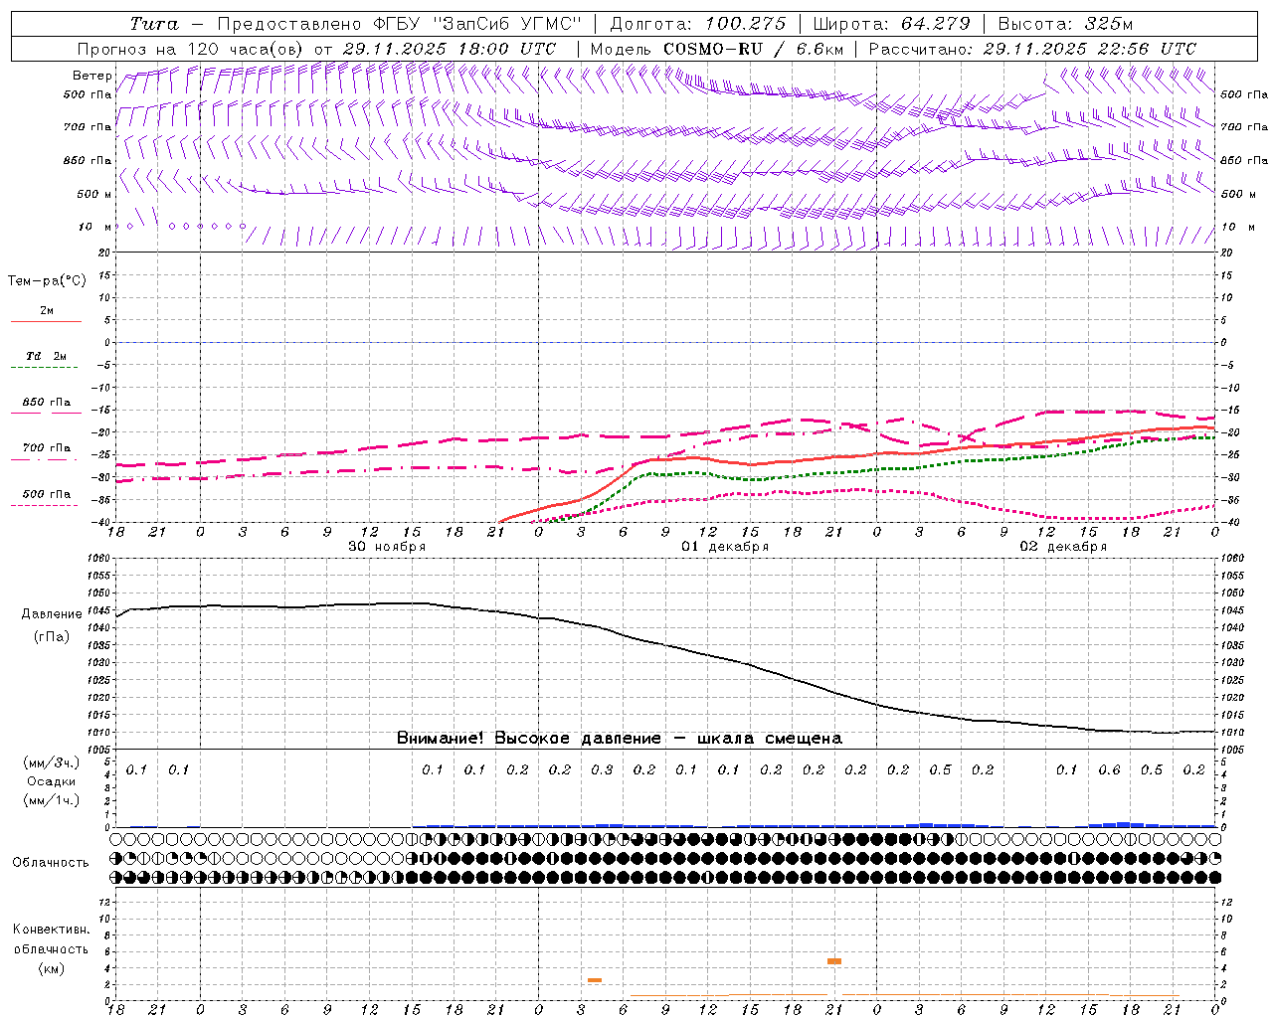Click the "(мм/3ч.)" precipitation unit label
1273x1018 pixels.
coord(52,763)
